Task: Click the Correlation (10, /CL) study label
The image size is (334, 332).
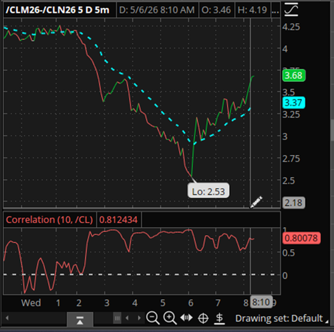Action: click(x=49, y=220)
